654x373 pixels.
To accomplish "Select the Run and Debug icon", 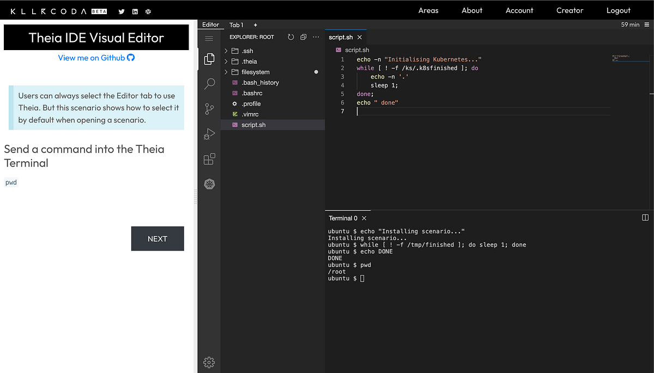I will point(209,133).
